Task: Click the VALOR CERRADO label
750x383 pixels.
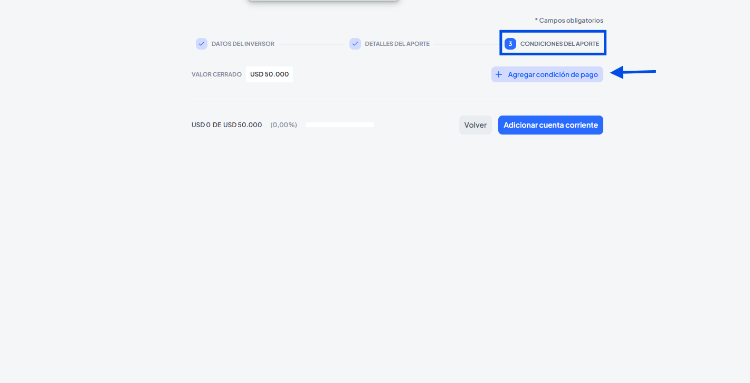Action: (216, 74)
